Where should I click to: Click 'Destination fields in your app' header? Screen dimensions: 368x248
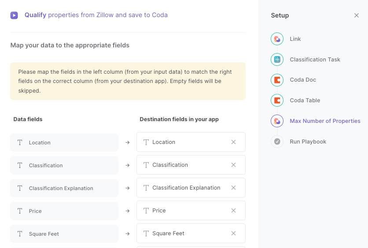tap(179, 119)
